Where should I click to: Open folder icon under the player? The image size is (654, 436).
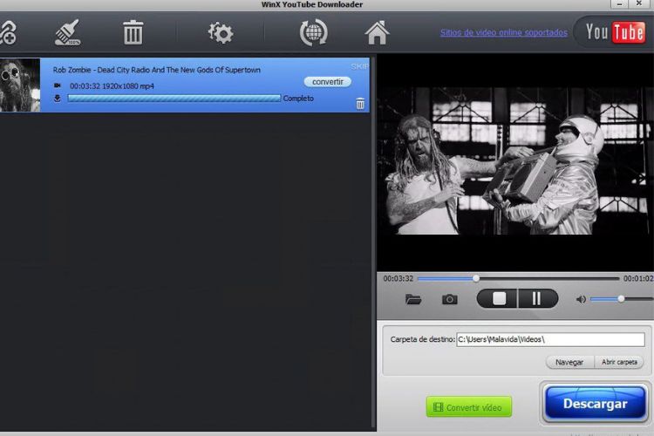413,299
